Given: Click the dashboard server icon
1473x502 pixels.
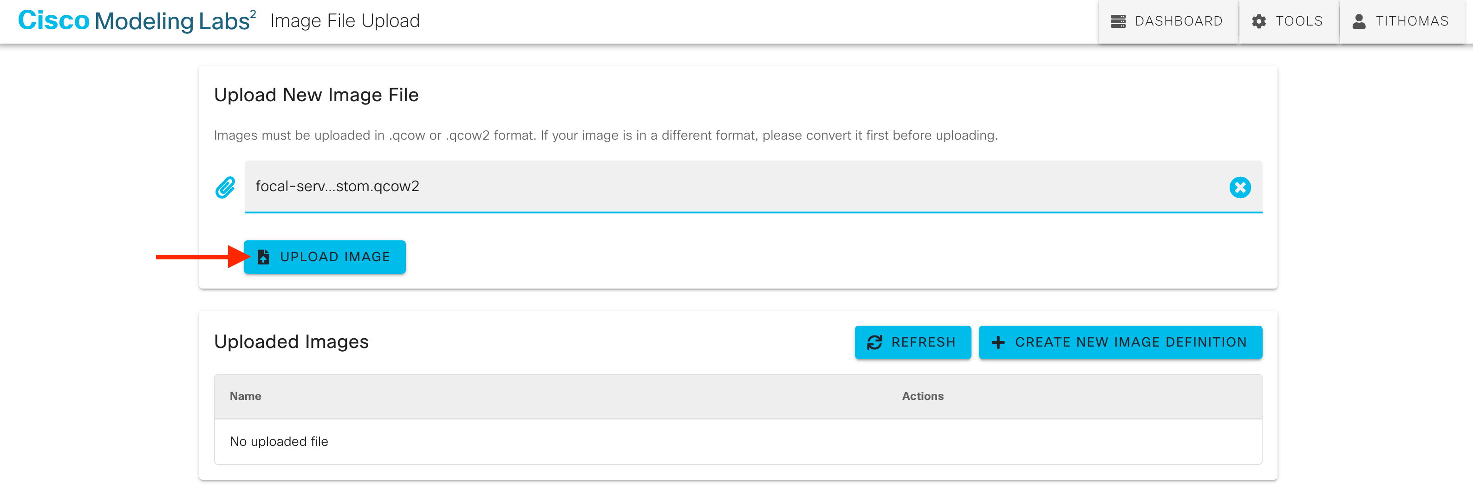Looking at the screenshot, I should click(x=1118, y=21).
